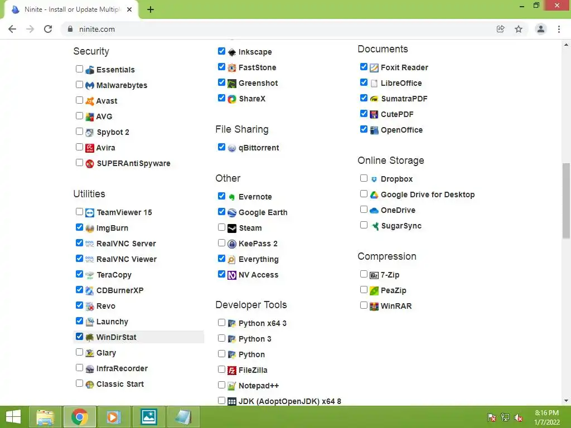Uncheck the TeraCopy checkbox
Viewport: 571px width, 428px height.
(x=79, y=274)
